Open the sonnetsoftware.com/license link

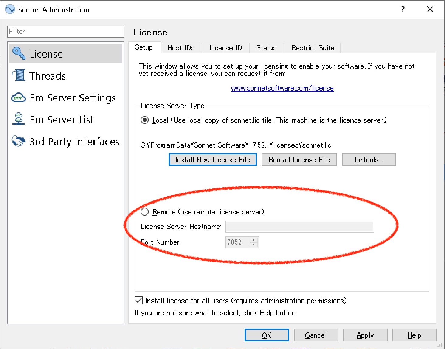point(282,88)
